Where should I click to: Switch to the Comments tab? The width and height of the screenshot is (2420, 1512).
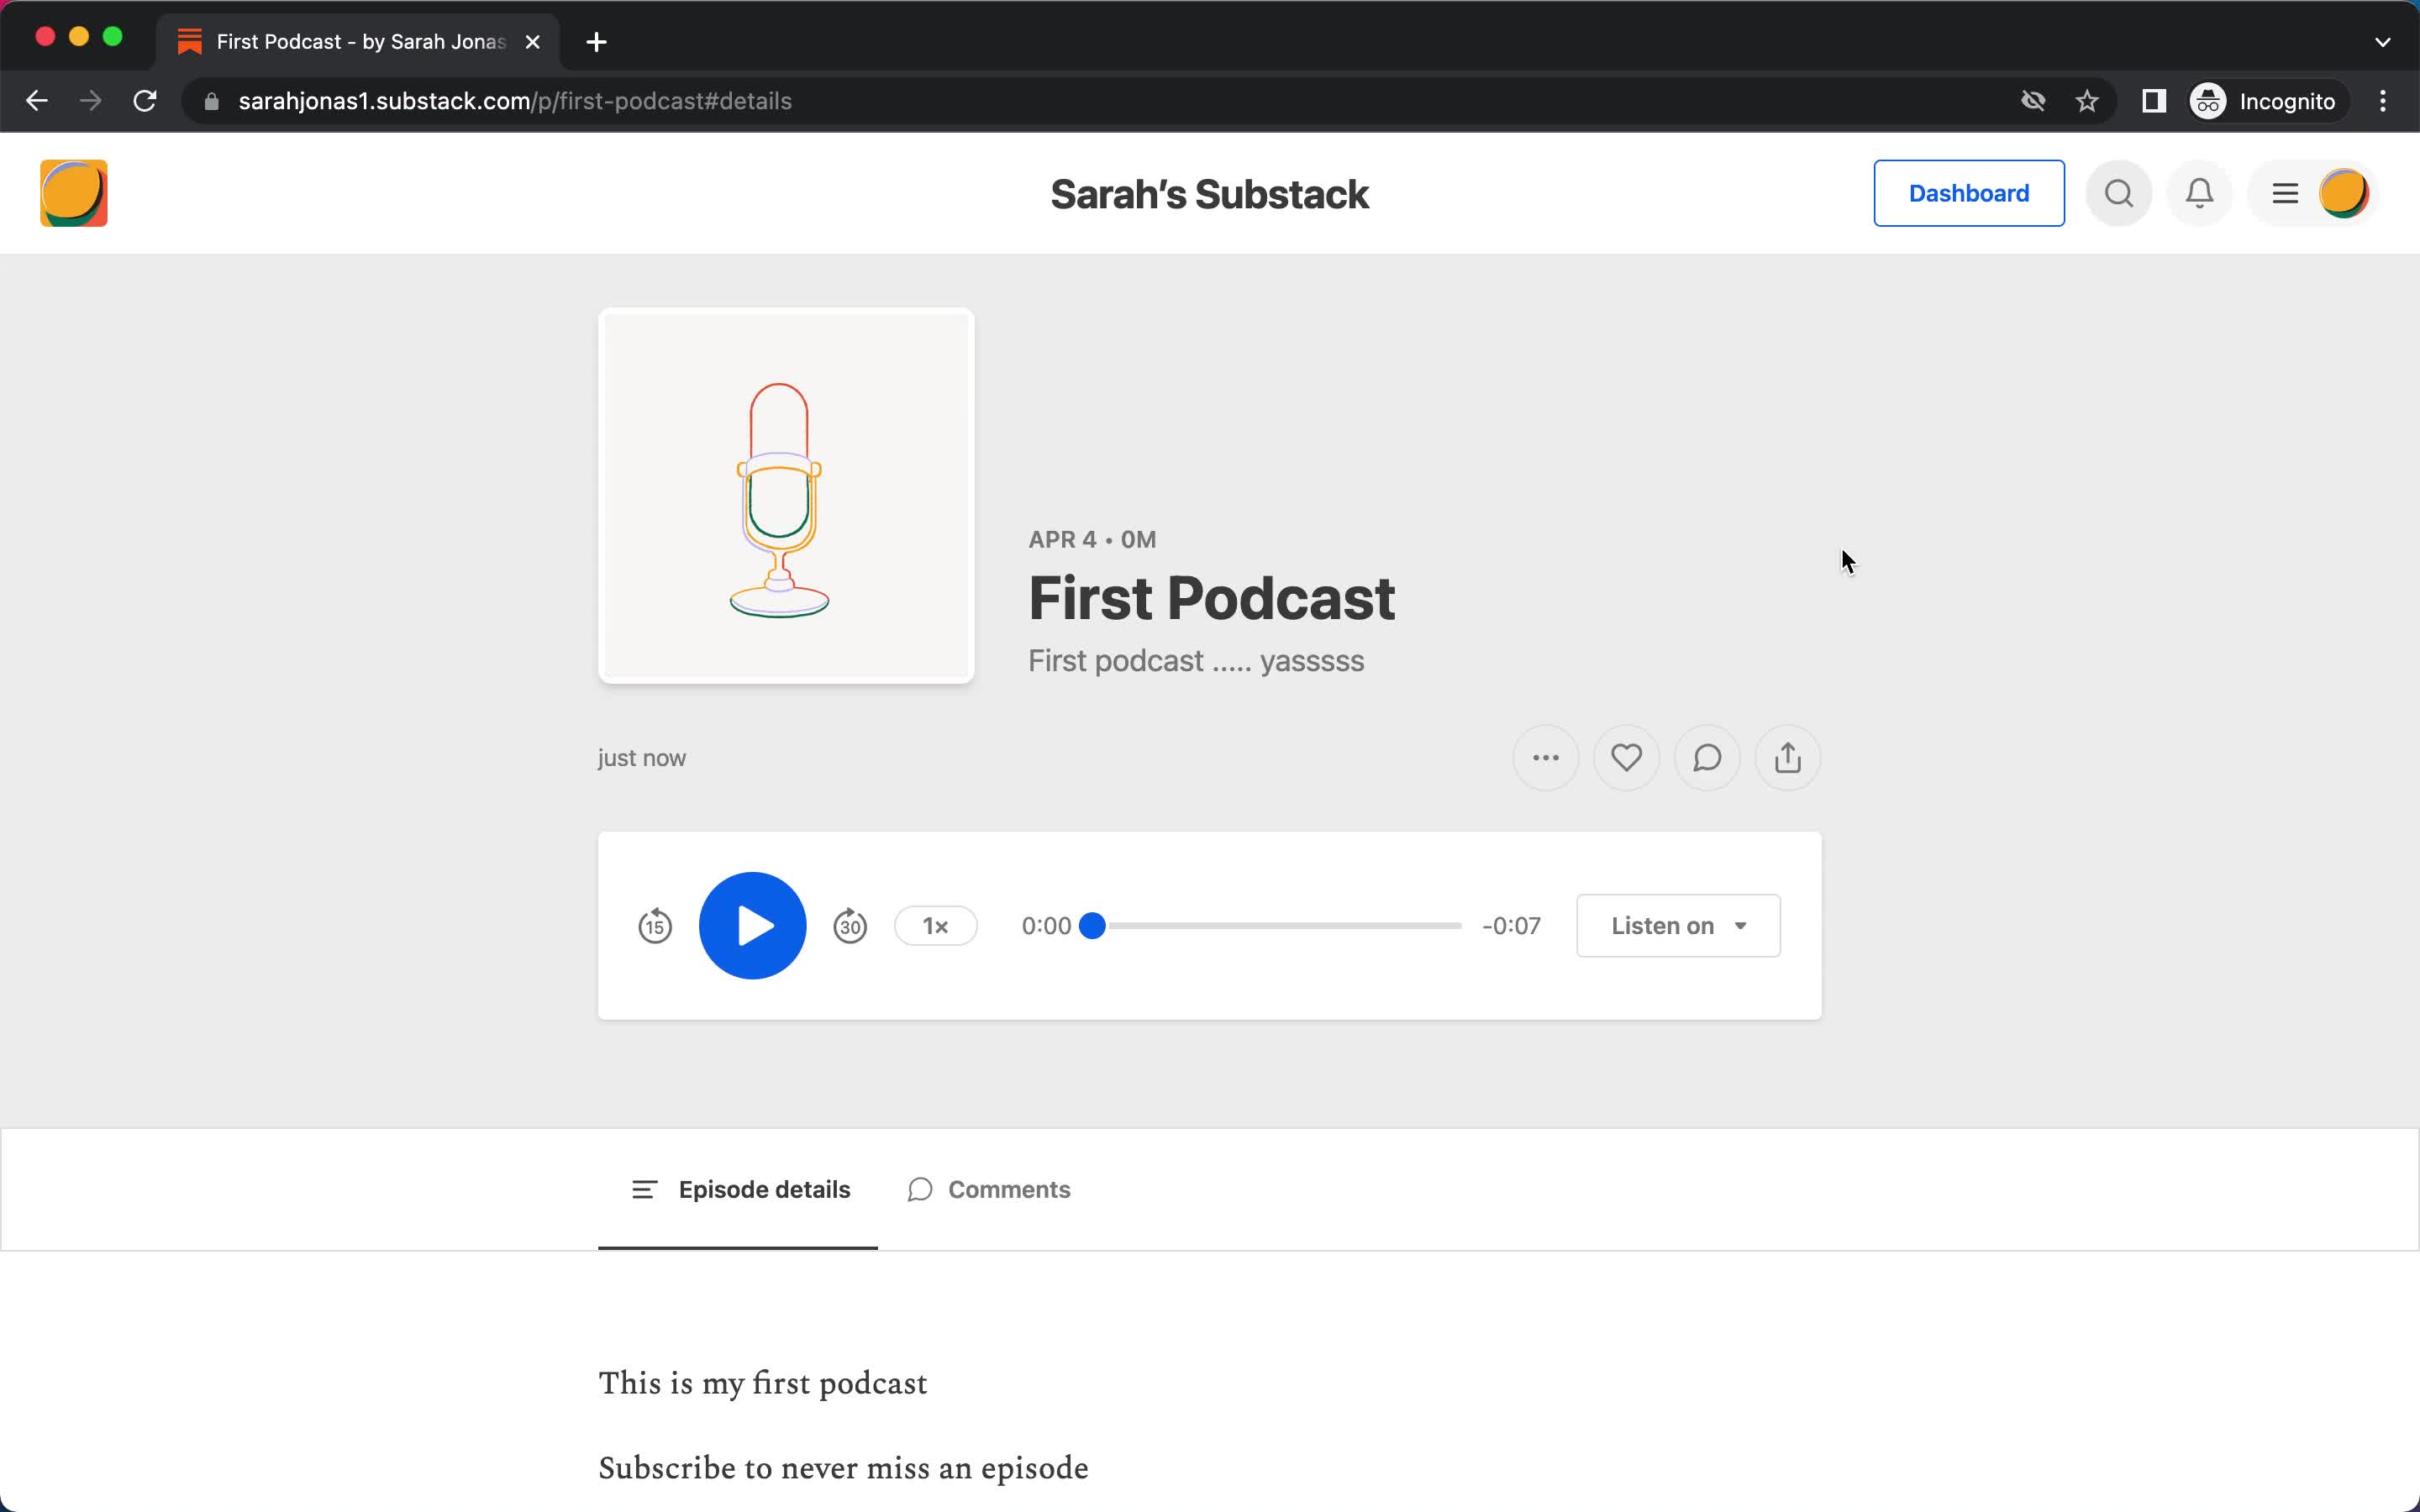click(988, 1189)
